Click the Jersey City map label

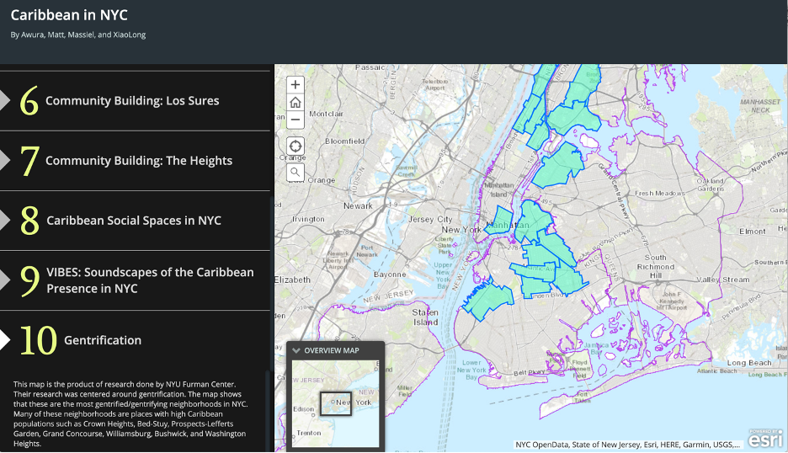[x=430, y=219]
